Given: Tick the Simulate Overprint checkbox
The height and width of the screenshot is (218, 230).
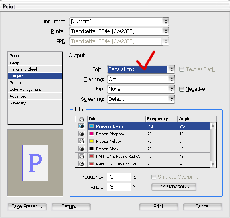Looking at the screenshot, I should click(154, 177).
